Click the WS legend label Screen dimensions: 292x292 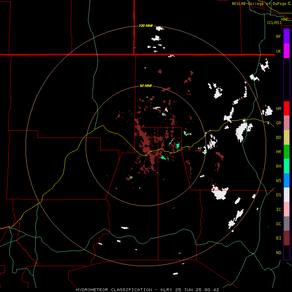(278, 181)
